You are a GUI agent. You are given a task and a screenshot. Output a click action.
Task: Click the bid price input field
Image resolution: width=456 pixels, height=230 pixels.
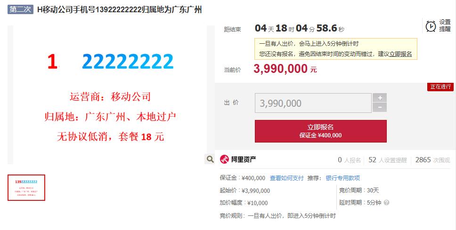(x=313, y=103)
